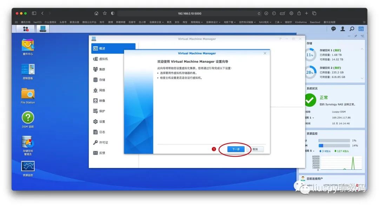Show more bookmarks with double chevron

[364, 22]
